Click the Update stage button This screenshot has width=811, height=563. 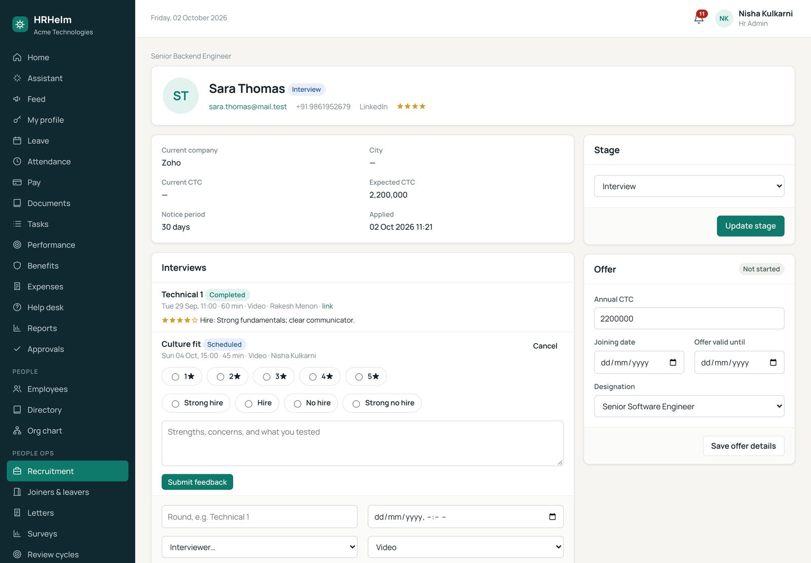coord(750,226)
